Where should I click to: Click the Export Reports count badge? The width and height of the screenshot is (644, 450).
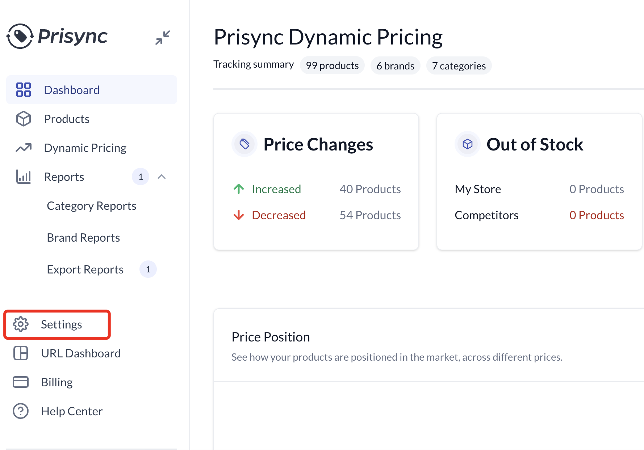148,269
